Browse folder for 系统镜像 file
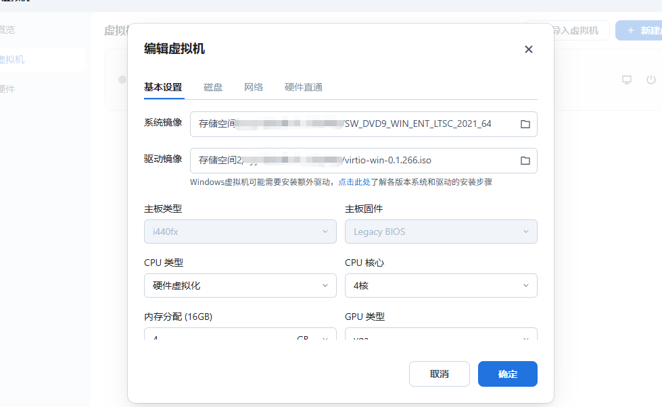662x407 pixels. pos(525,124)
